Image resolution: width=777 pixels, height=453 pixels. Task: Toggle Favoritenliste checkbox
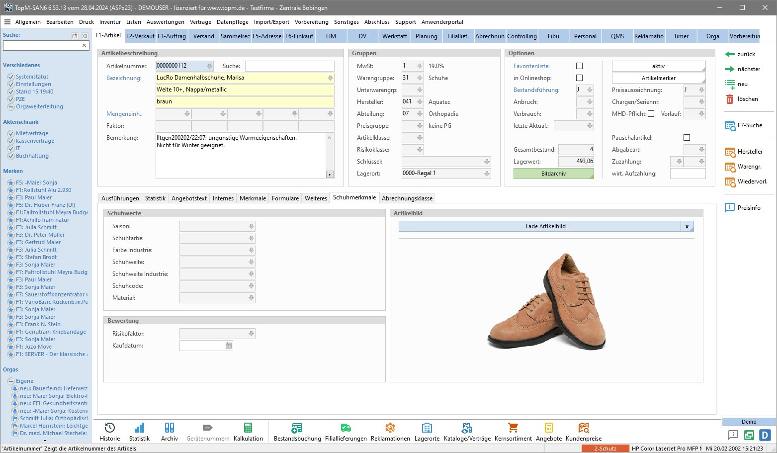(x=579, y=66)
